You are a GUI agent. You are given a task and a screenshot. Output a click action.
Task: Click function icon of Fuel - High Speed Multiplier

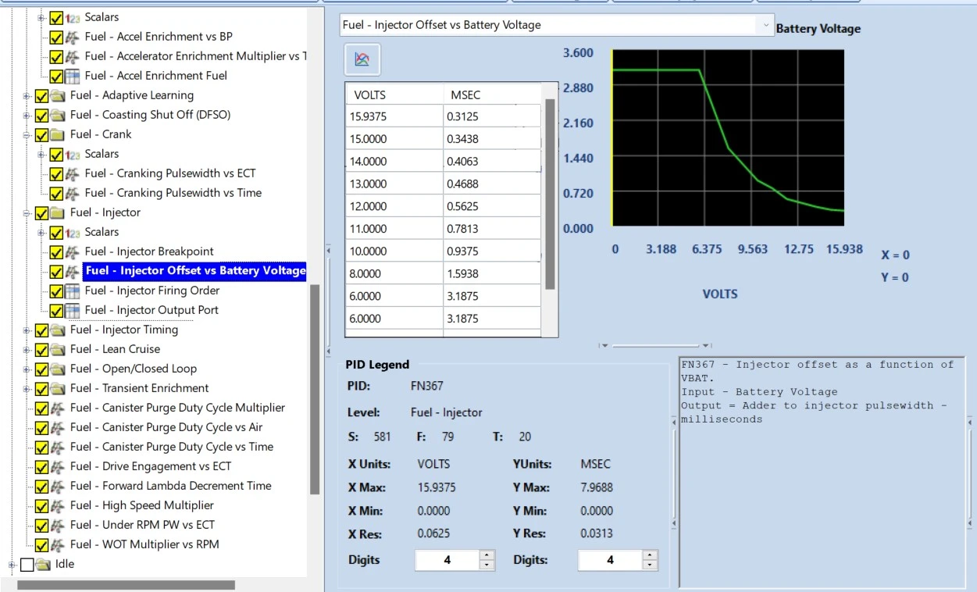pos(58,505)
